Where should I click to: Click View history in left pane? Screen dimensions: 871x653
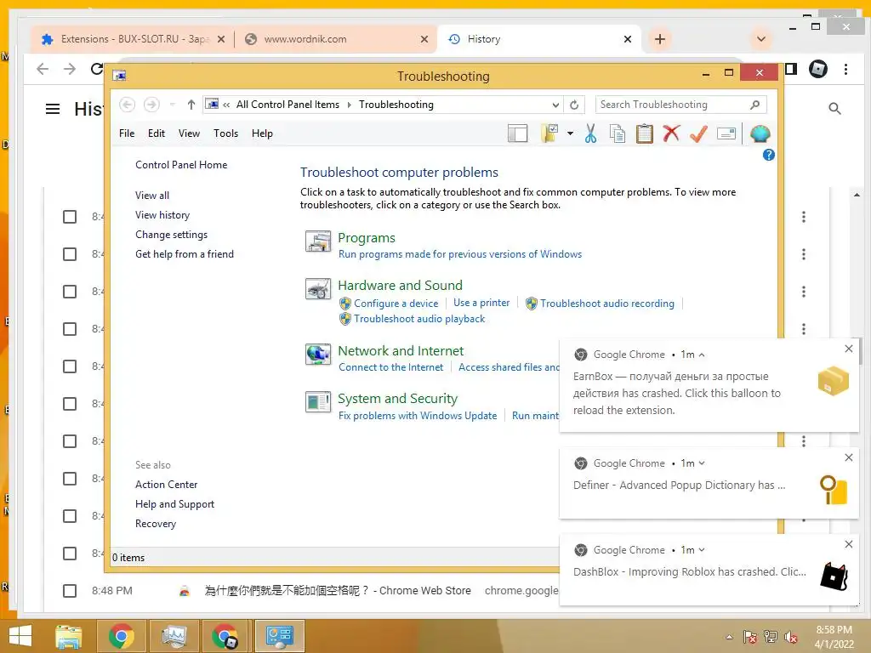pos(162,215)
